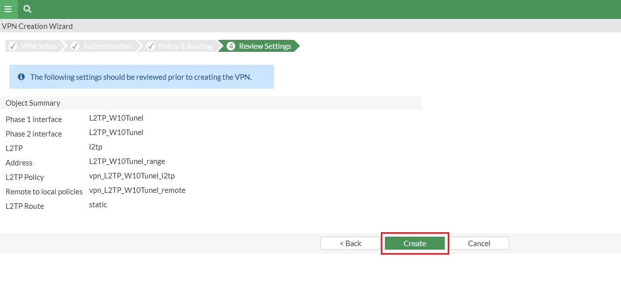Viewport: 621px width, 291px height.
Task: Click the static route value
Action: (98, 205)
